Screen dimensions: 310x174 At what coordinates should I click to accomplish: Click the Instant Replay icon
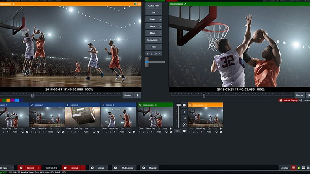281,100
